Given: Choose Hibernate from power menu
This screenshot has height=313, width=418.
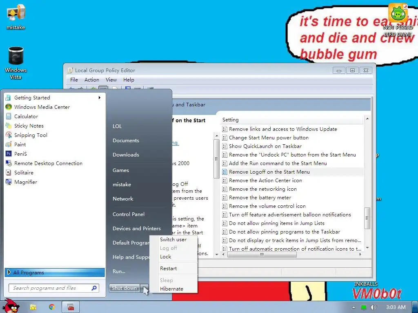Looking at the screenshot, I should tap(173, 289).
